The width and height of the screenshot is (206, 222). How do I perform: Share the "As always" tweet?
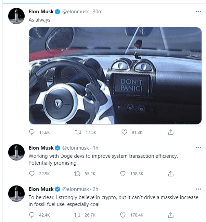click(x=170, y=132)
